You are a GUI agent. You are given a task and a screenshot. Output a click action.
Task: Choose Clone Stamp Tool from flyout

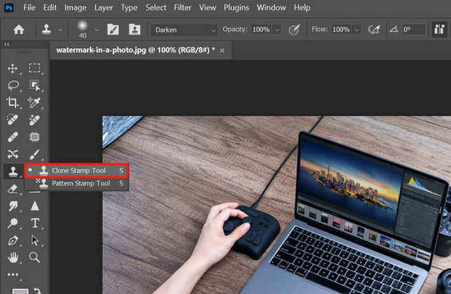tap(77, 171)
